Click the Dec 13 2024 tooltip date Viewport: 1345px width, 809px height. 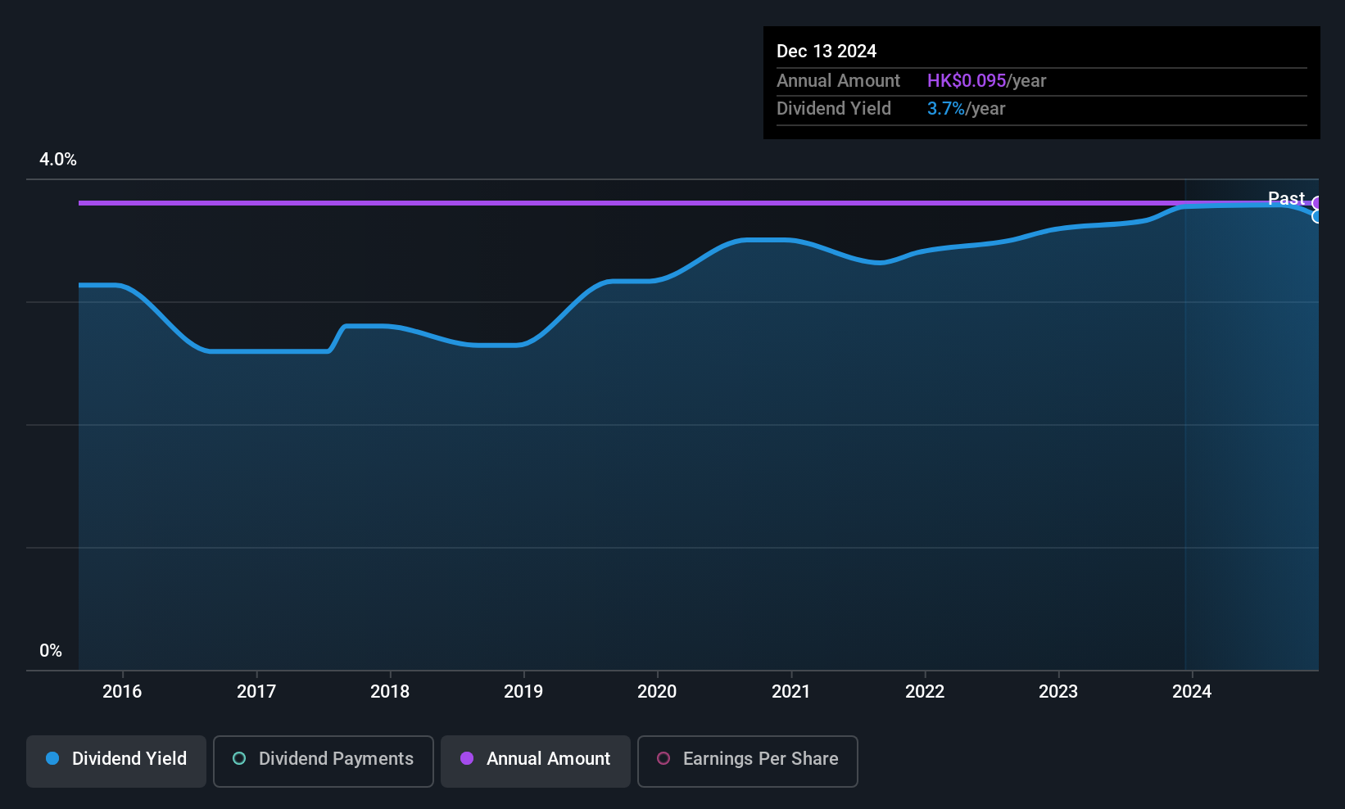tap(826, 51)
